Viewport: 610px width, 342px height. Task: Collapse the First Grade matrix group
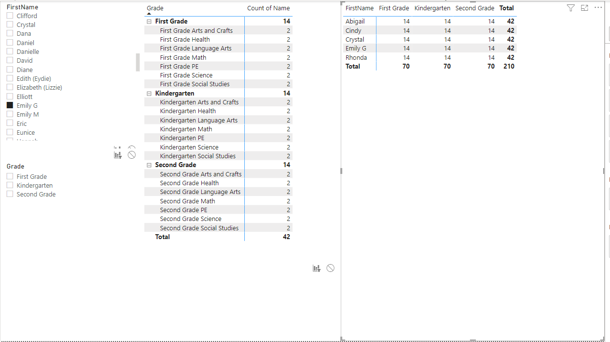(x=149, y=22)
